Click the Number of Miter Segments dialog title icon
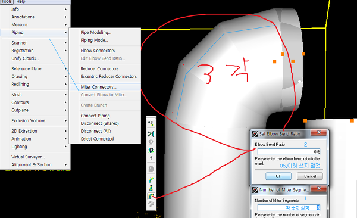The height and width of the screenshot is (218, 357). 255,190
